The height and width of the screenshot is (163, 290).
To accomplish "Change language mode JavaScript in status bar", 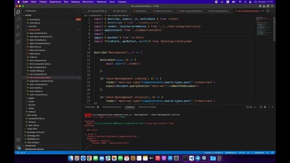I will 259,153.
